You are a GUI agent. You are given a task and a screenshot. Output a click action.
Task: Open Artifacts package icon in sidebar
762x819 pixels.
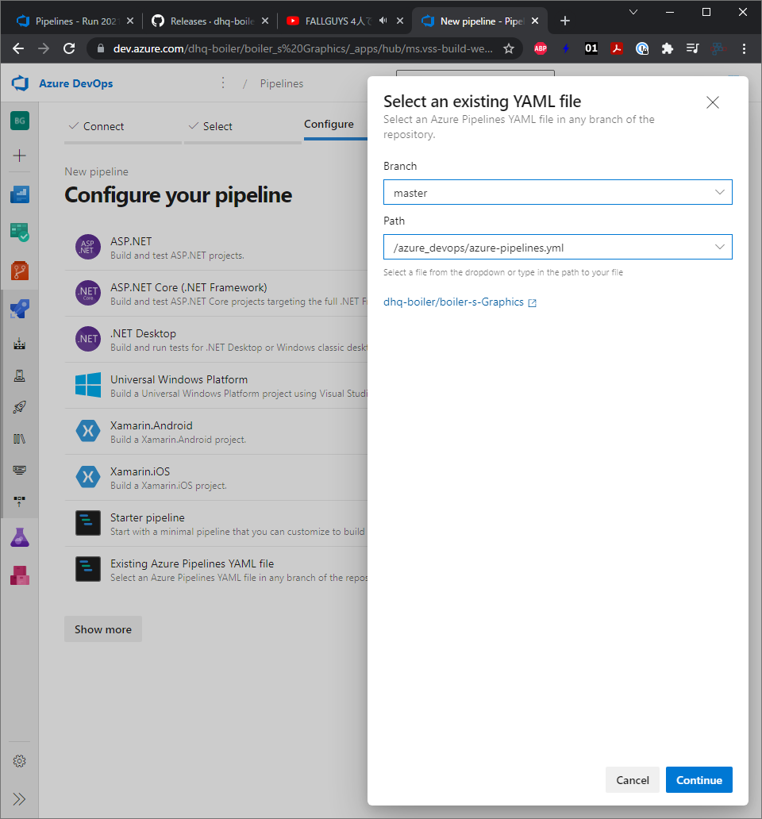(20, 575)
